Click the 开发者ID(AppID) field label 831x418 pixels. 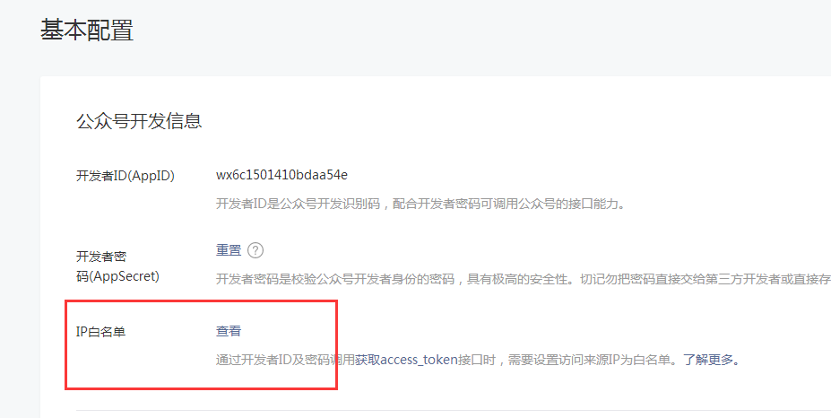tap(126, 176)
